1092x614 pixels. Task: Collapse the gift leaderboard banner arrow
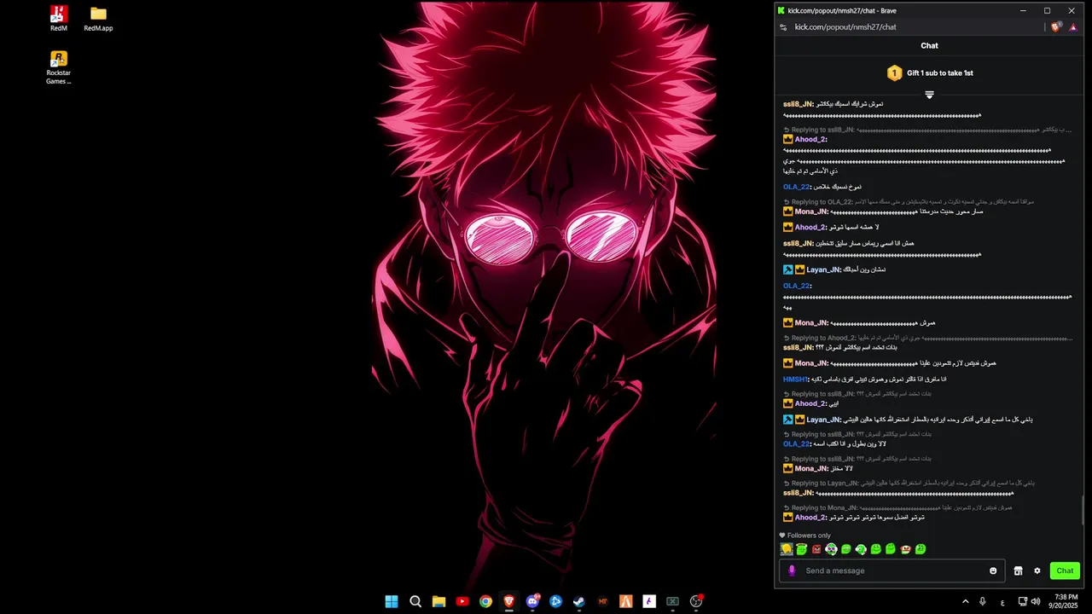[x=930, y=95]
